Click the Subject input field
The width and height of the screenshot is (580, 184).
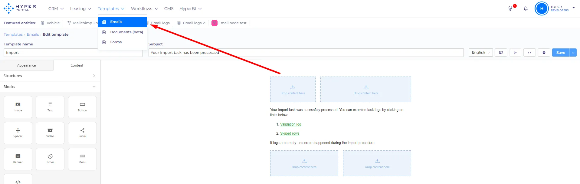tap(306, 53)
